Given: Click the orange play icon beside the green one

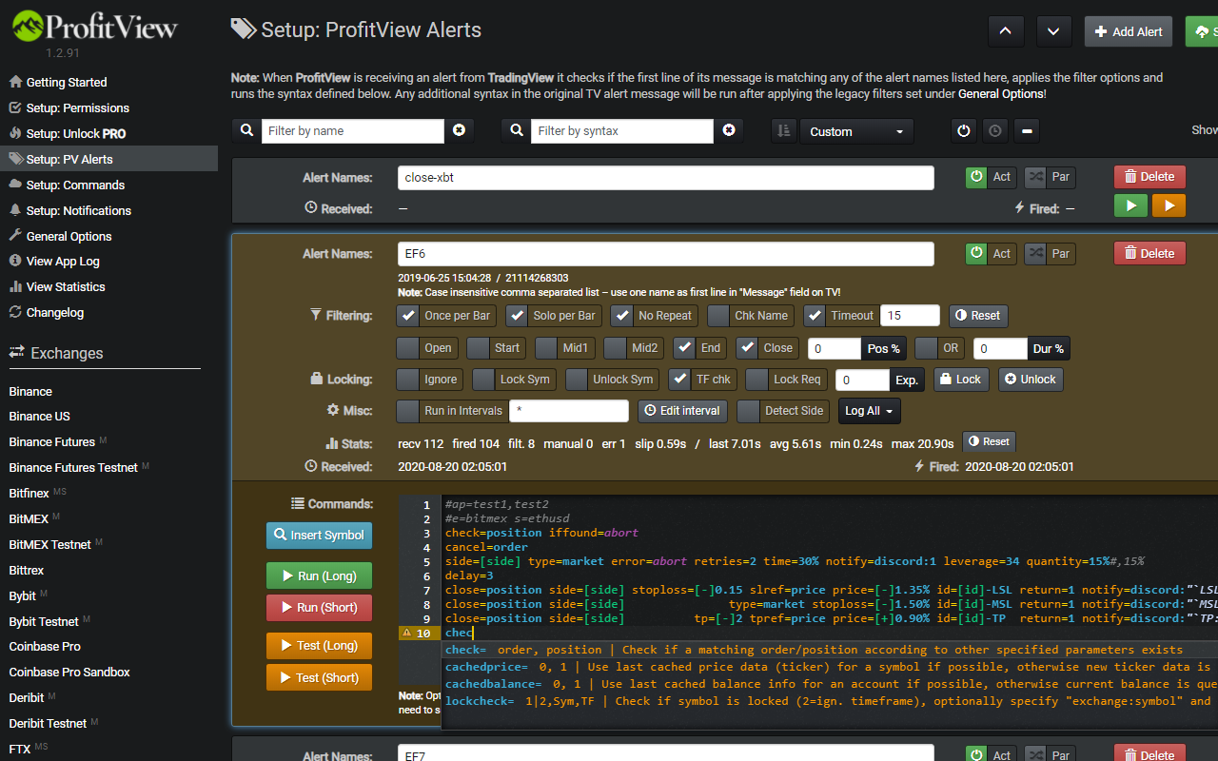Looking at the screenshot, I should pyautogui.click(x=1169, y=205).
